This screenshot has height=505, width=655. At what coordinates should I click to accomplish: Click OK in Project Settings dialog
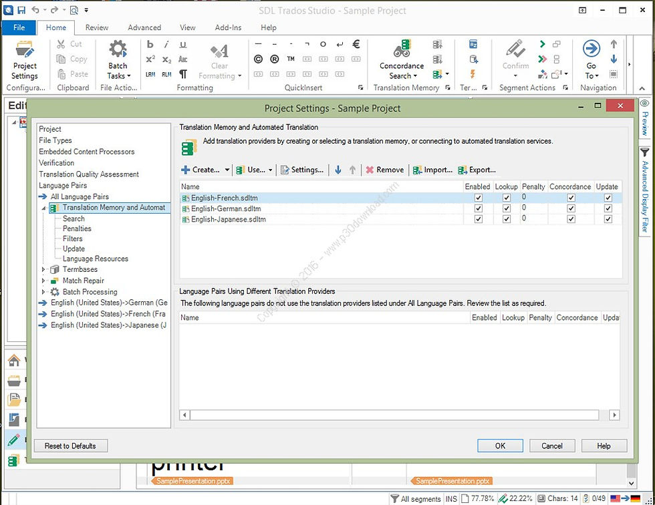pos(500,446)
